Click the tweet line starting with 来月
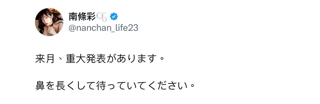Screen dimensions: 320x104 tap(100, 59)
